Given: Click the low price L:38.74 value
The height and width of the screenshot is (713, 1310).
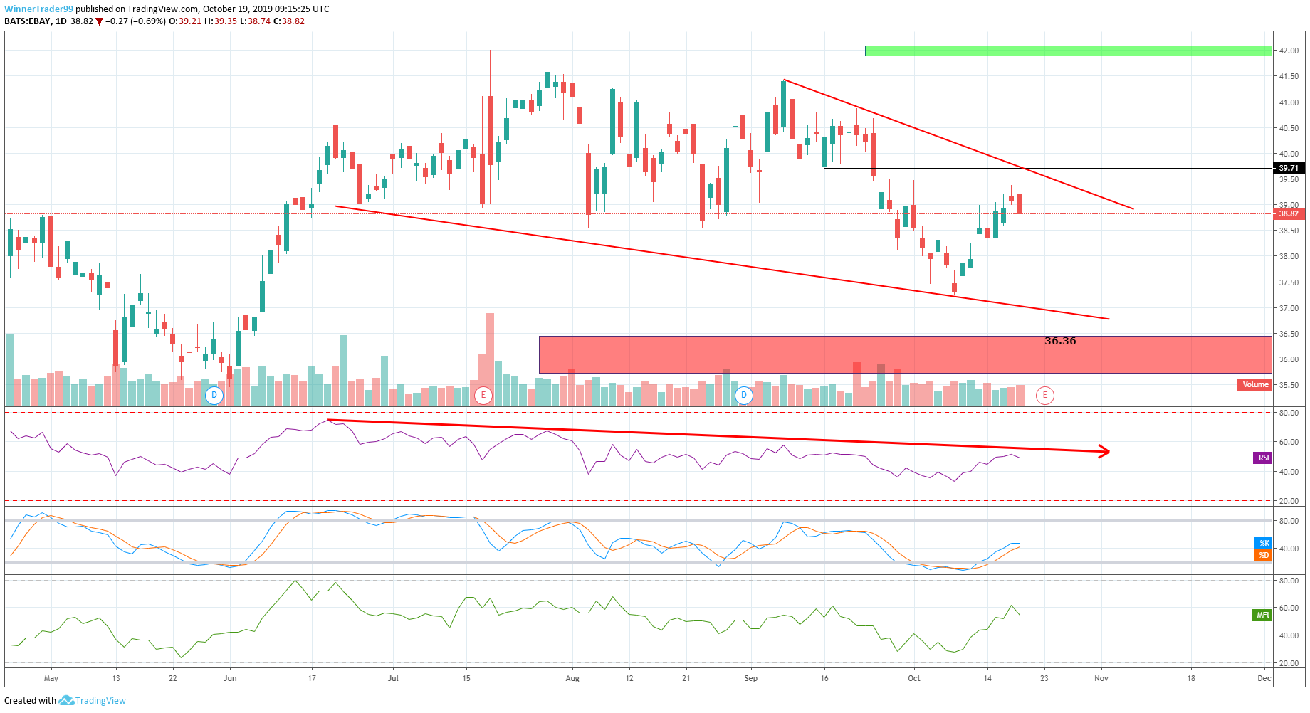Looking at the screenshot, I should pyautogui.click(x=255, y=21).
